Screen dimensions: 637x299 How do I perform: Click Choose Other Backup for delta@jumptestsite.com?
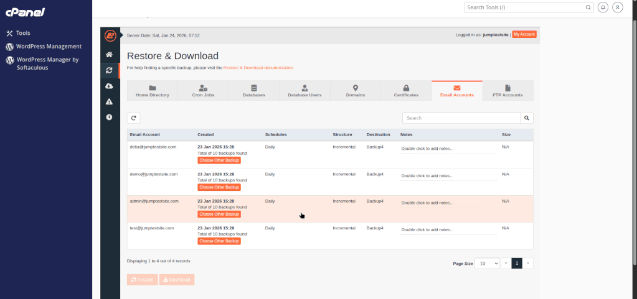[x=219, y=160]
